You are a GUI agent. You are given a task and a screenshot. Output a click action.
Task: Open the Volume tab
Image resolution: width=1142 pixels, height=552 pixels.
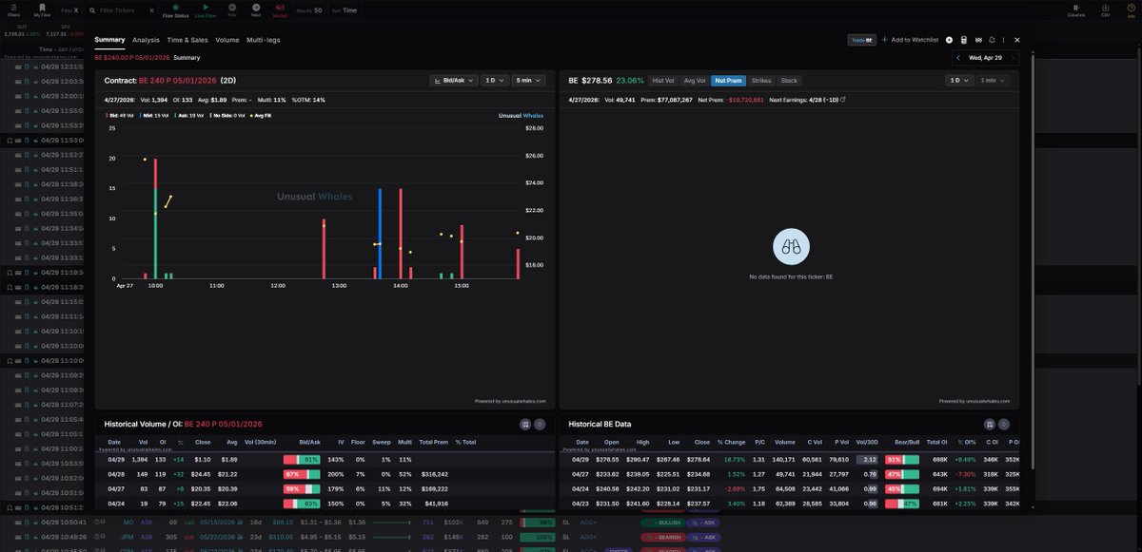tap(227, 40)
